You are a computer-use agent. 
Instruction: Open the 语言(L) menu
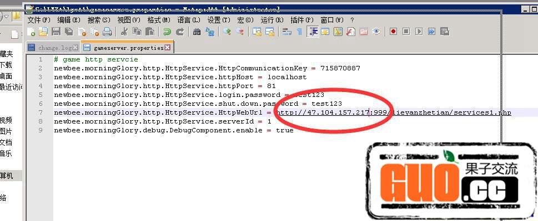[189, 20]
